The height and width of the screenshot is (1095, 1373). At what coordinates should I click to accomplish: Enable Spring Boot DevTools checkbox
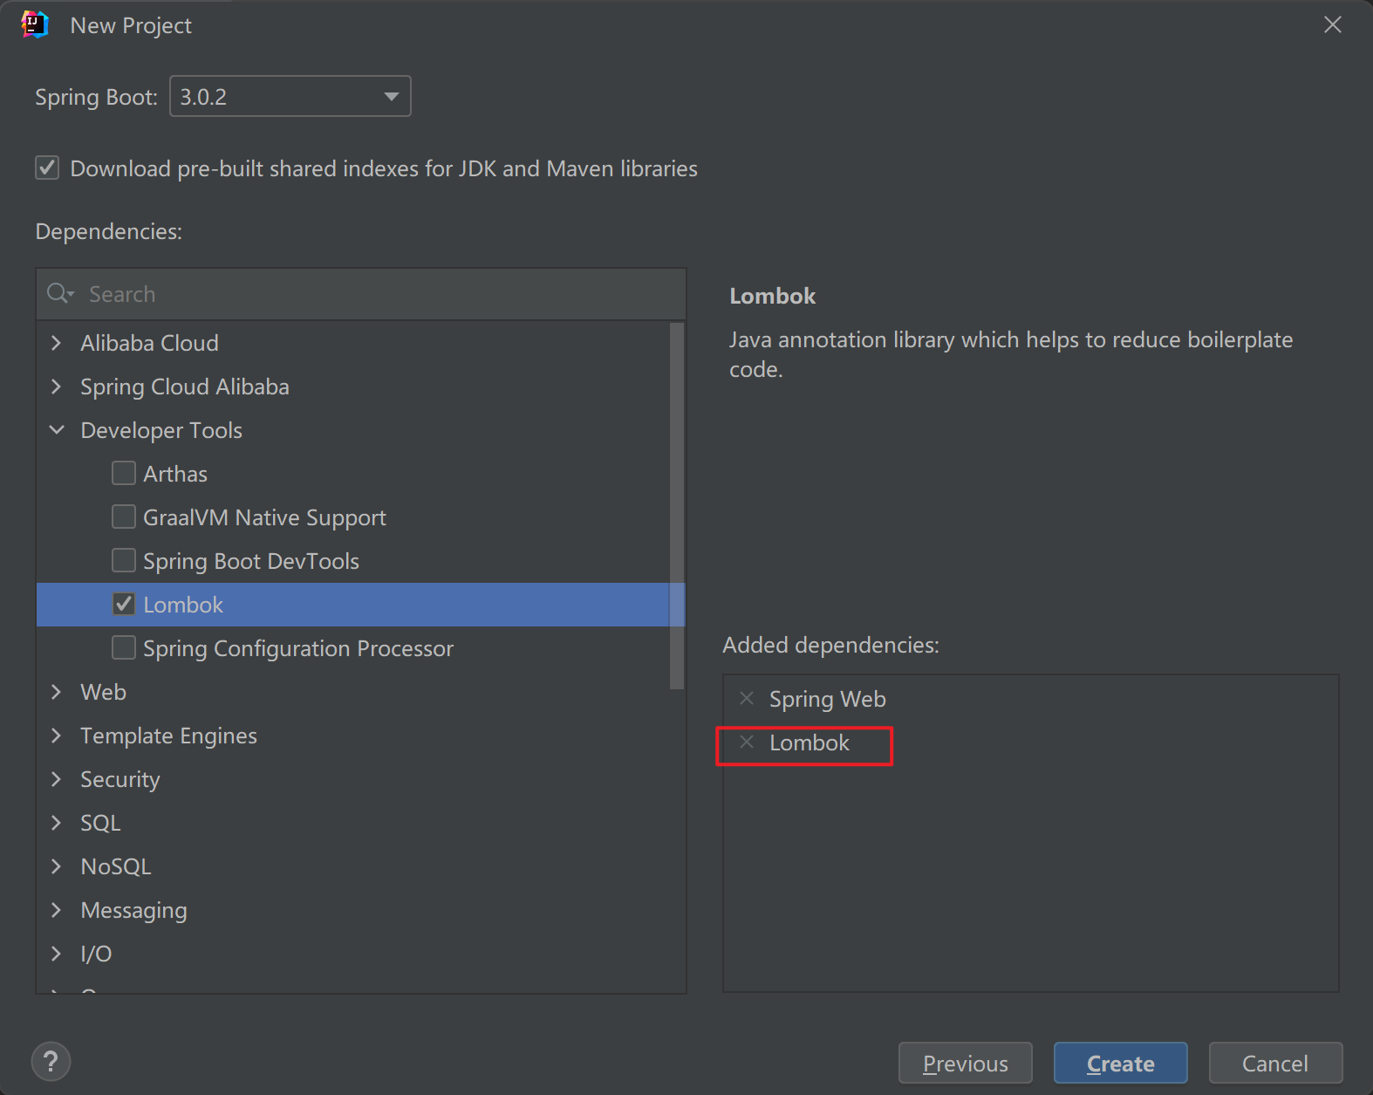[124, 560]
